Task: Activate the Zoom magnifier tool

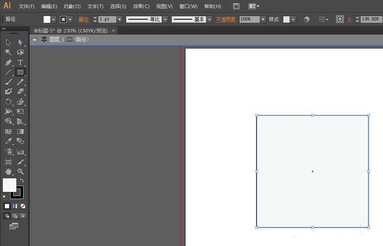Action: point(20,171)
